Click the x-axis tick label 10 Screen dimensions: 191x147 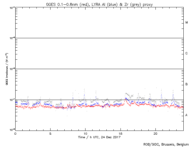click(85, 133)
